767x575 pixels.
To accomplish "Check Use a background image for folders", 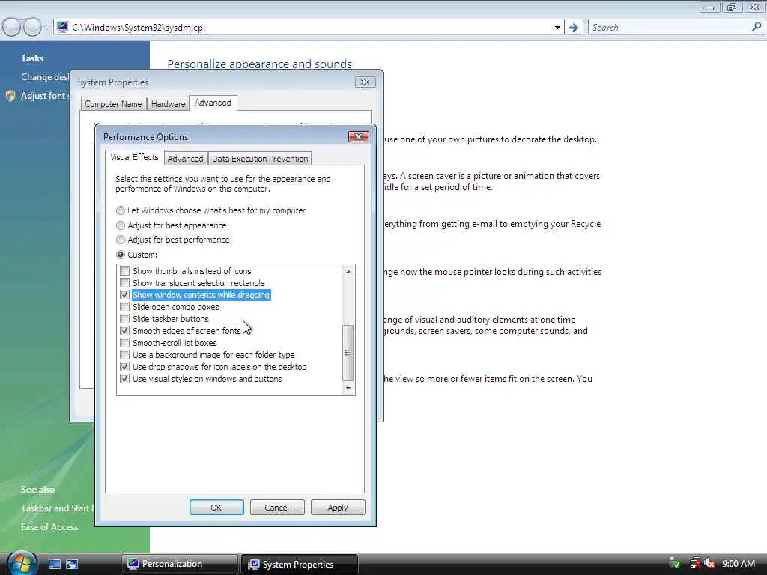I will click(125, 355).
